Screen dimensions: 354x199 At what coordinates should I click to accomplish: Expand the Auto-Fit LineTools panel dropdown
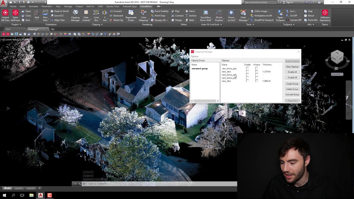[x=212, y=25]
